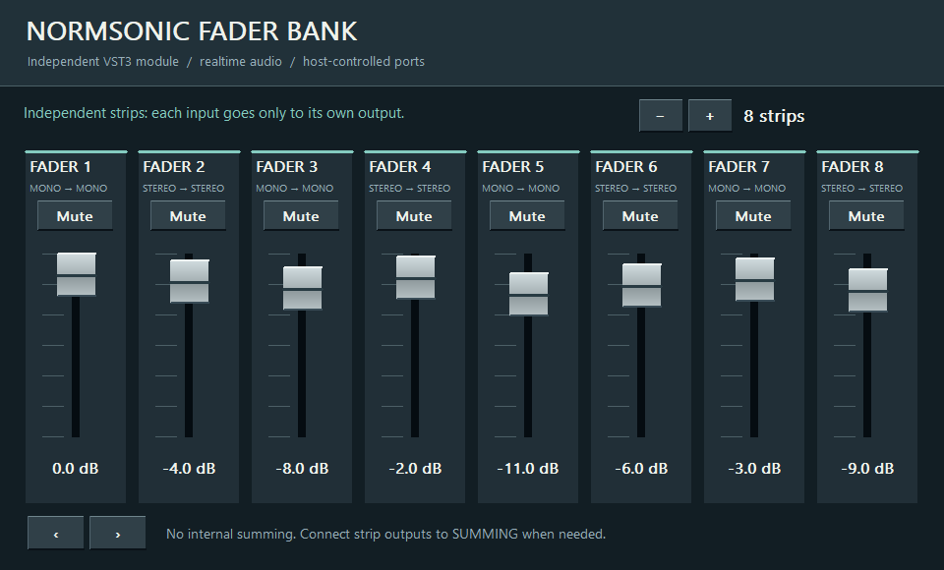Click the FADER 8 strip title
944x570 pixels.
click(853, 167)
